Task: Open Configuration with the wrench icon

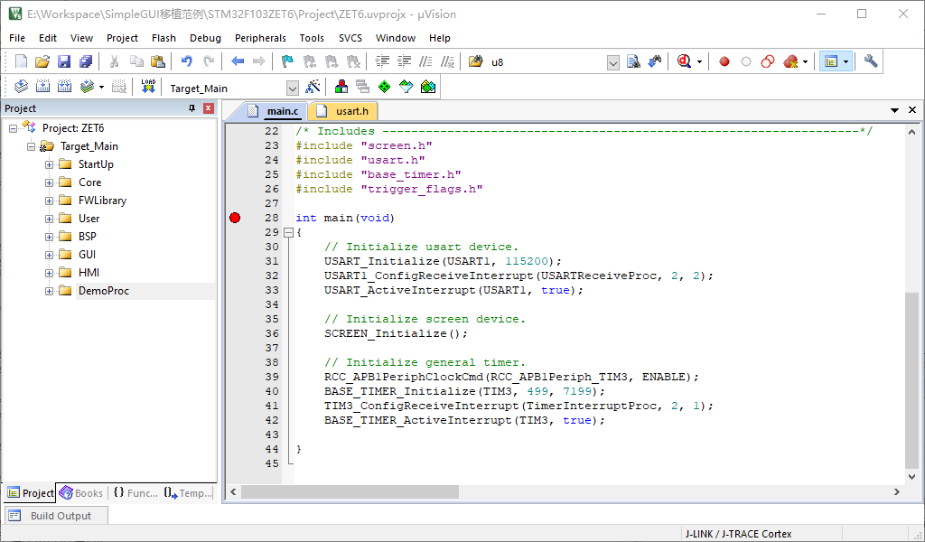Action: tap(871, 61)
